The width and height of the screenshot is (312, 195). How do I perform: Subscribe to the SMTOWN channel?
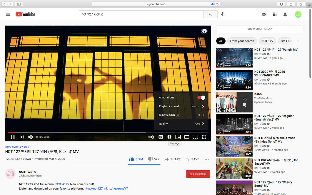click(198, 174)
